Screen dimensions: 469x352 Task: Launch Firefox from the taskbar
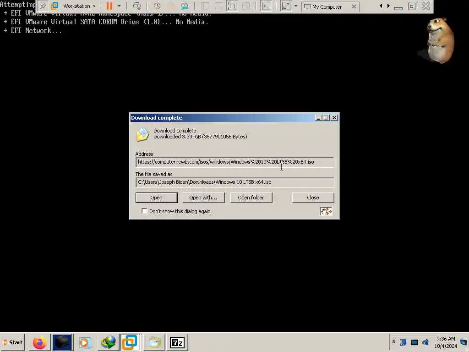coord(39,342)
